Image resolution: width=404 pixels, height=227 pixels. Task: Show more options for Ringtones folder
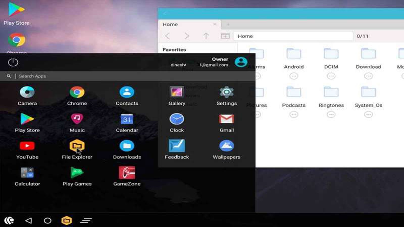click(x=331, y=115)
